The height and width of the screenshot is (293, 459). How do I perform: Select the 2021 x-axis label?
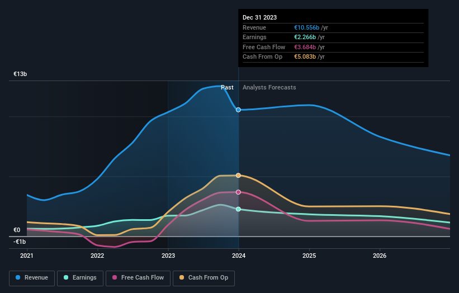point(27,256)
